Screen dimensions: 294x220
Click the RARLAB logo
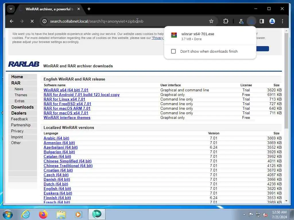click(24, 64)
